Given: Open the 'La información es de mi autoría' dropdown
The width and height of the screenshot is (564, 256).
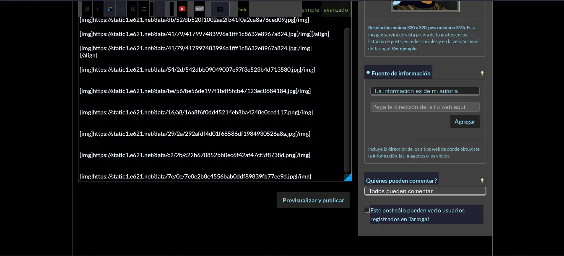Looking at the screenshot, I should [x=425, y=91].
